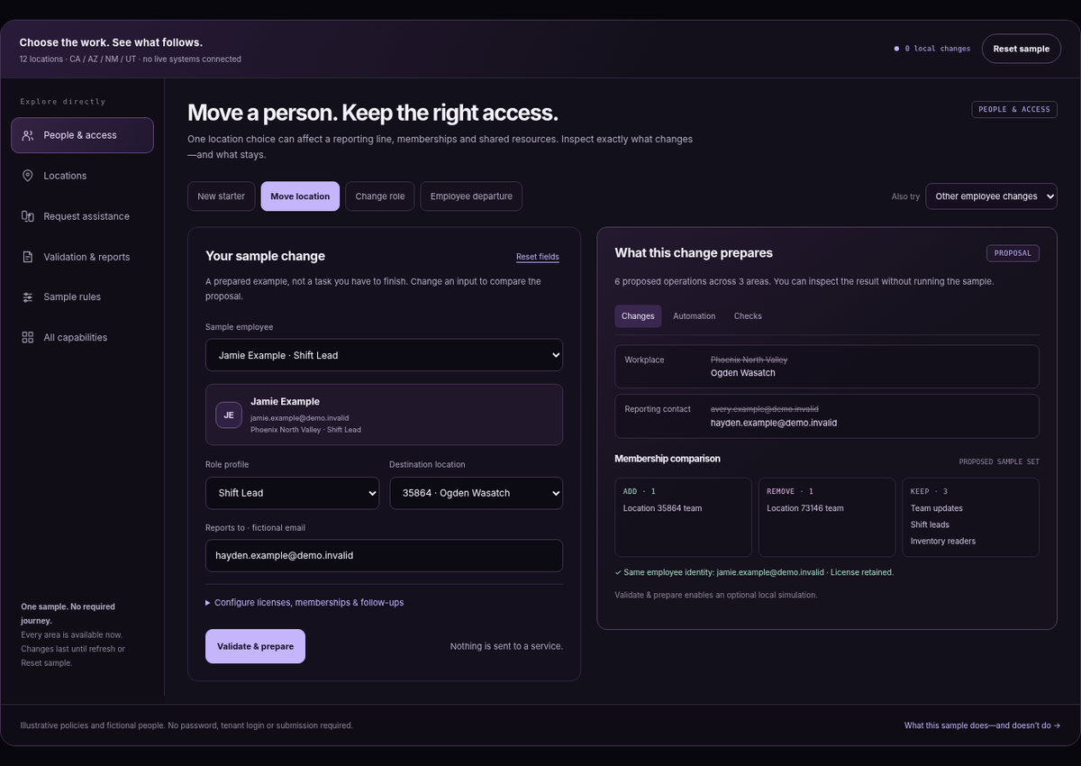Click the Request assistance icon

pos(27,216)
